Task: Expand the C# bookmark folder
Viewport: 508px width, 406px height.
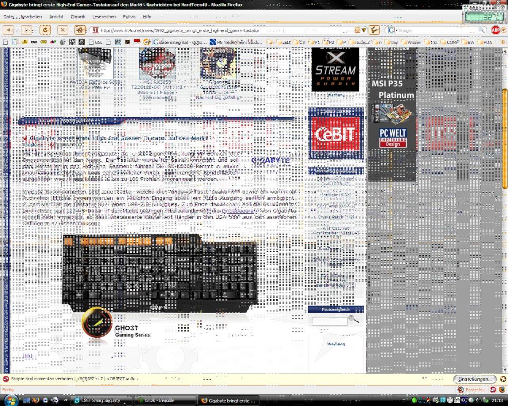Action: (299, 42)
